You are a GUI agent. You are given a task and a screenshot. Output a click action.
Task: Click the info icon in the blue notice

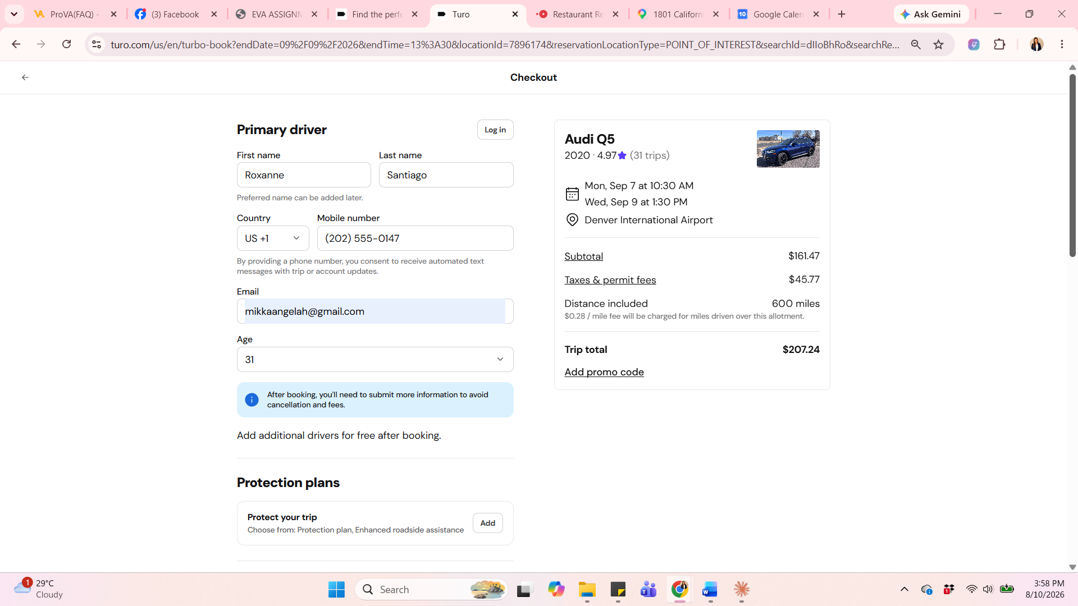(252, 400)
